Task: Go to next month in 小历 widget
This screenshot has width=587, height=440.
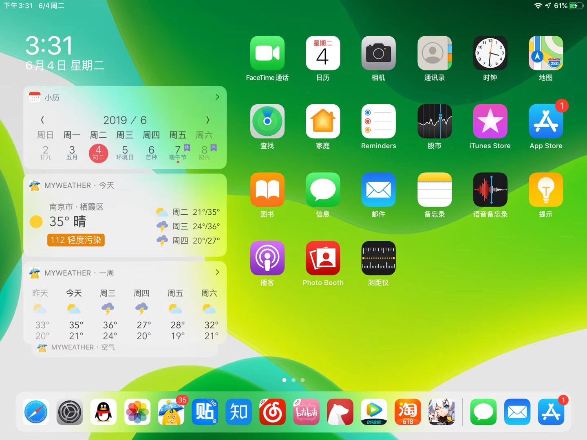Action: coord(207,120)
